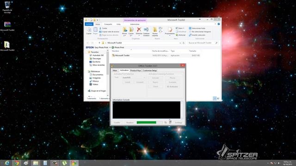Switch to the Customize Setup tab

pos(150,71)
